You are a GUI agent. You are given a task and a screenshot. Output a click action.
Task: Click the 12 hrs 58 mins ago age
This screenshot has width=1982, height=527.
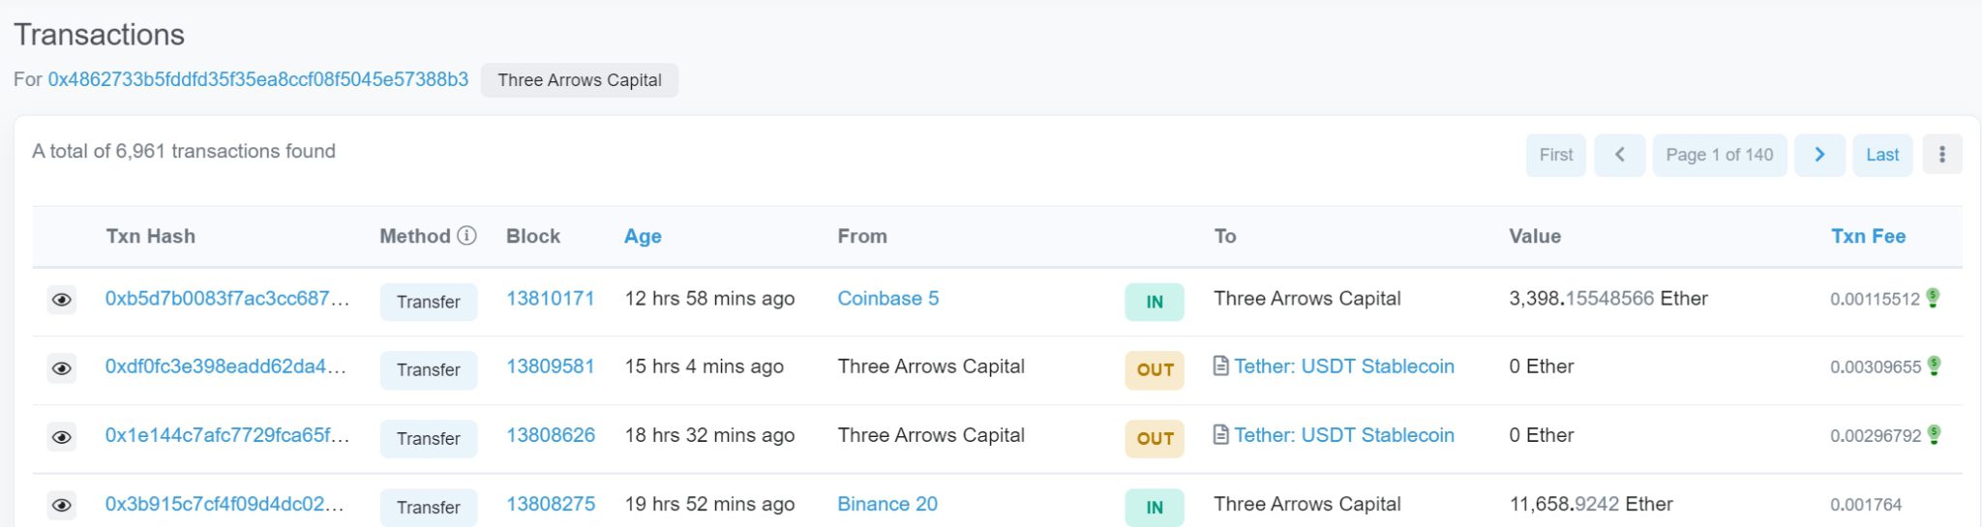click(x=709, y=299)
